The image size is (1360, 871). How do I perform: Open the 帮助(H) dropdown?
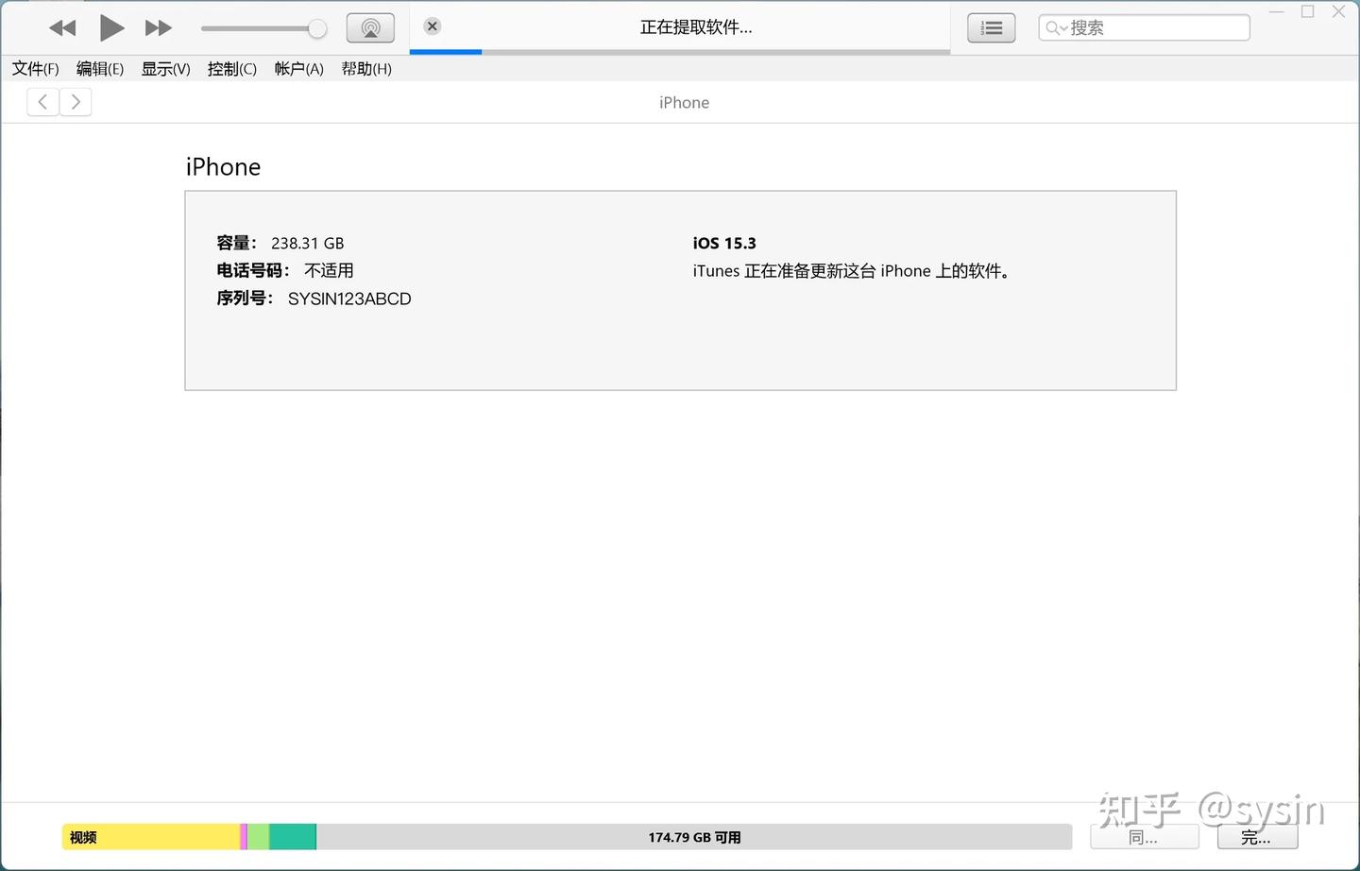click(366, 68)
